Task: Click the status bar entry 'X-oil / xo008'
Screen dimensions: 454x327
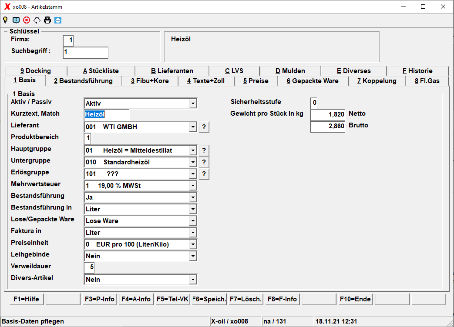Action: point(229,321)
